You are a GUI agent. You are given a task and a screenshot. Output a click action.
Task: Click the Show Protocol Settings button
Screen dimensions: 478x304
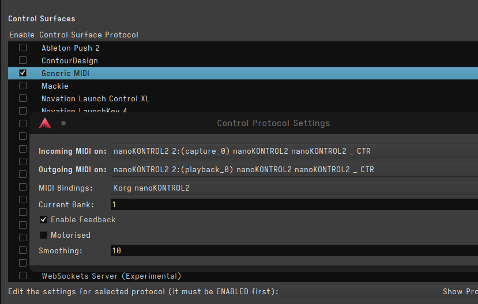tap(460, 292)
